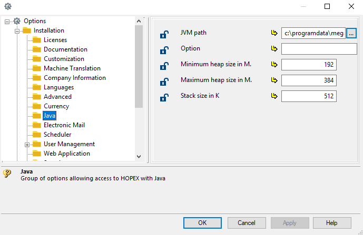
Task: Click the Currency folder icon
Action: 37,106
